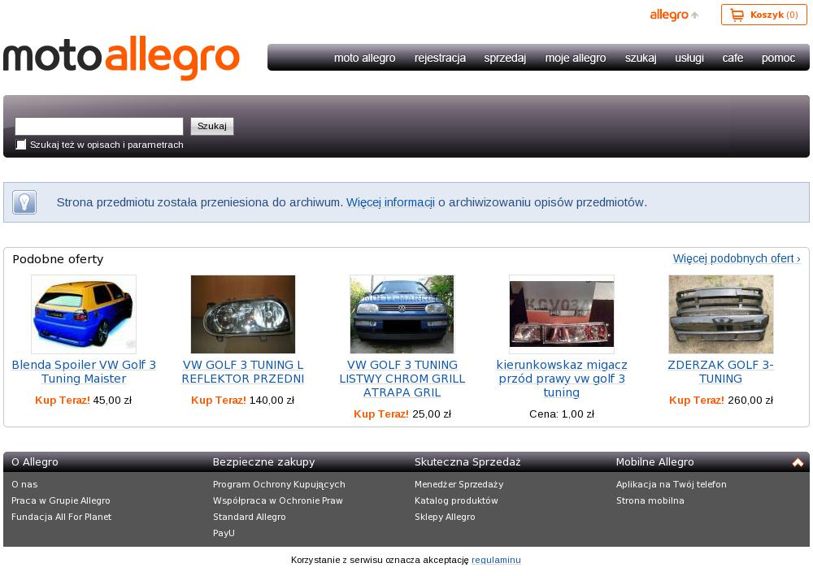Click the 'Bezpieczne zakupy' footer heading
813x576 pixels.
pyautogui.click(x=264, y=462)
